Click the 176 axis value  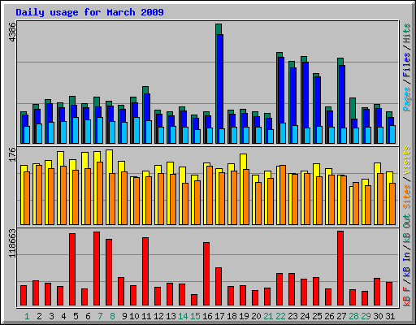pyautogui.click(x=12, y=154)
